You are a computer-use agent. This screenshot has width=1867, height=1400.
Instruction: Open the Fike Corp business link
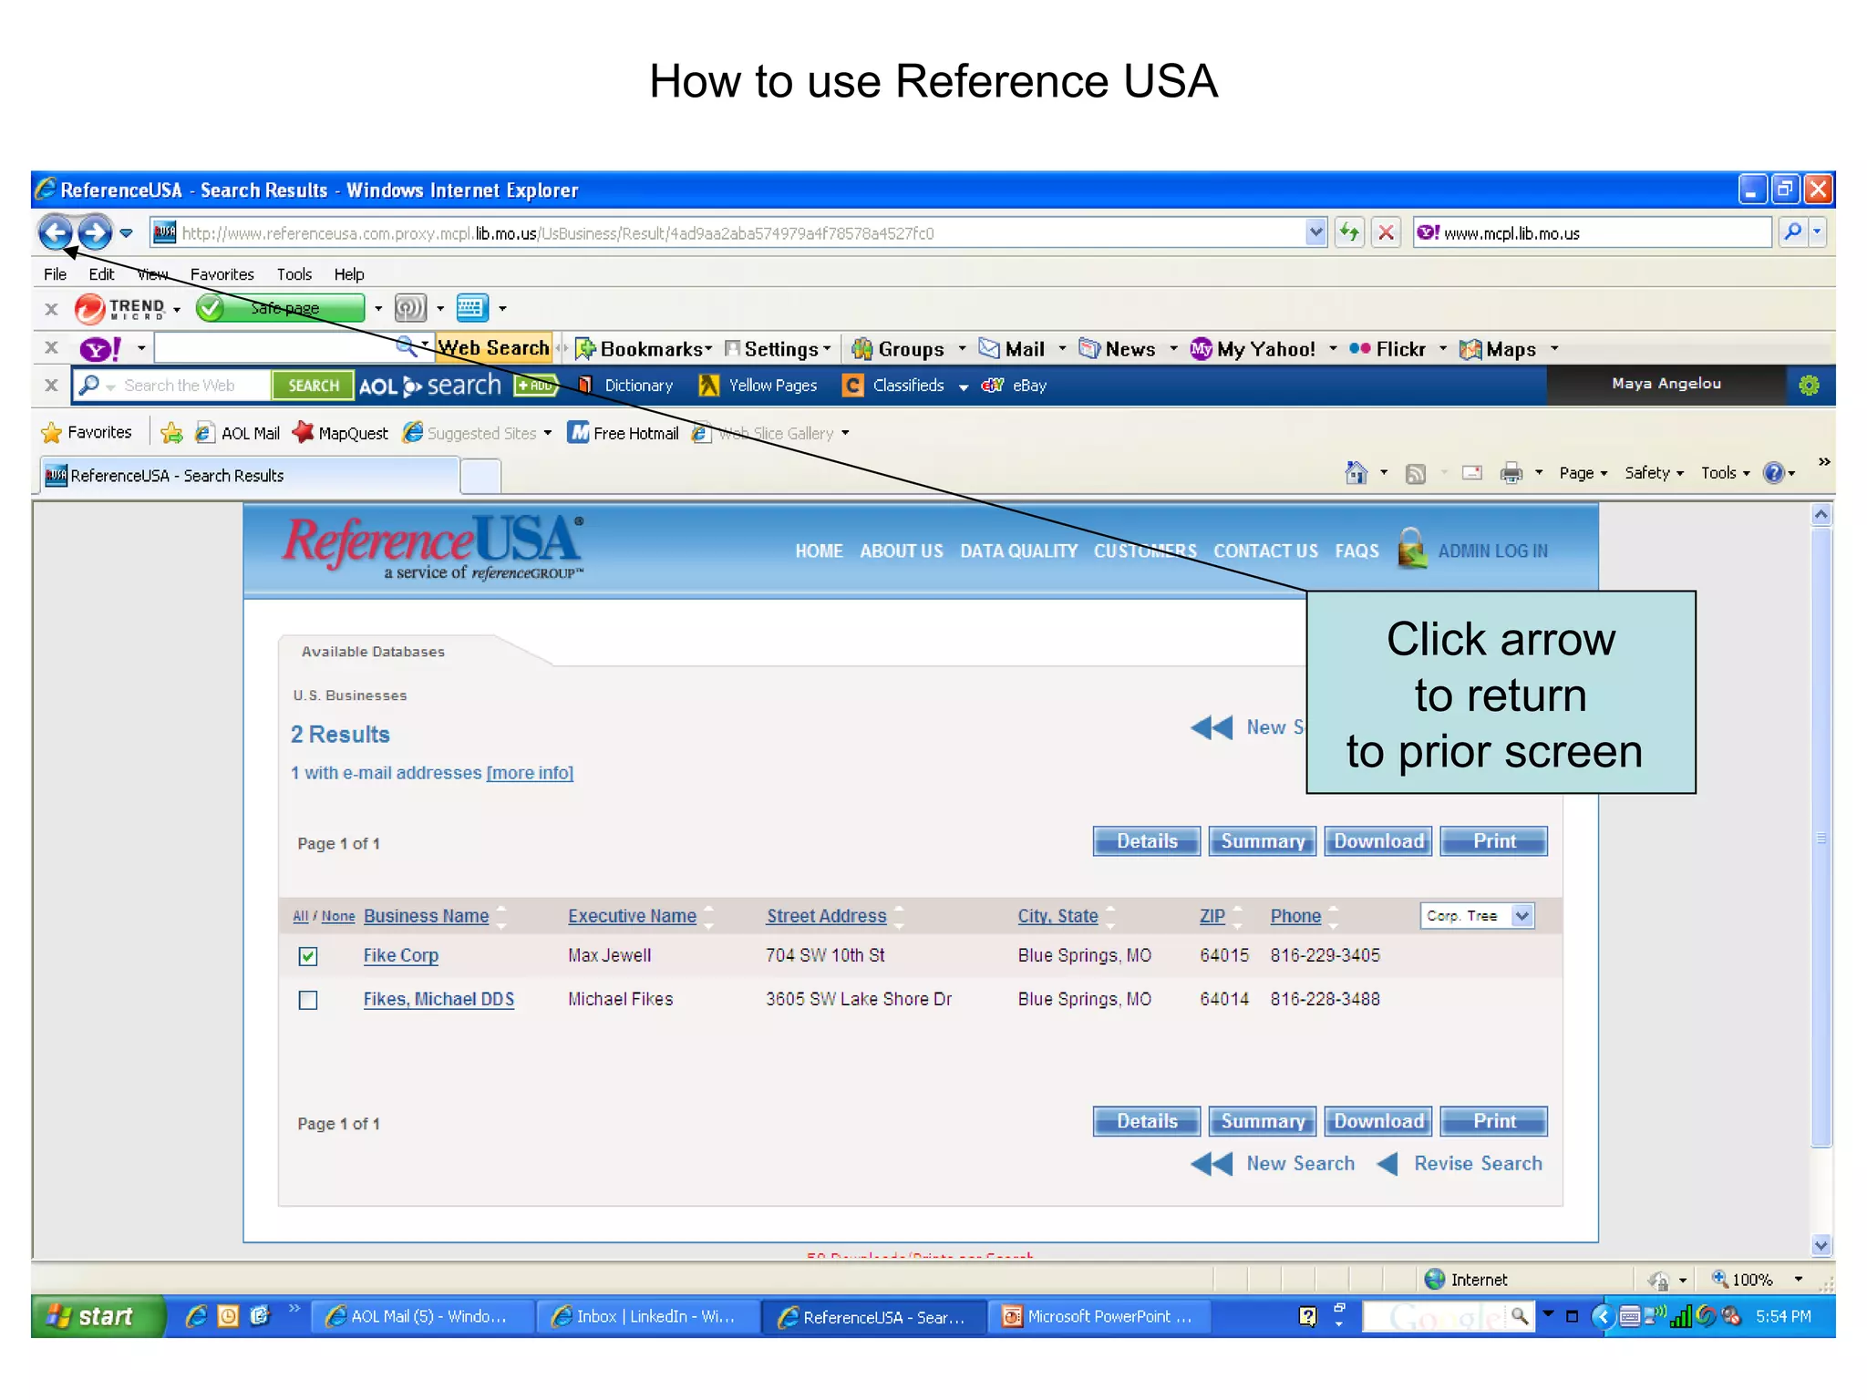click(x=400, y=955)
